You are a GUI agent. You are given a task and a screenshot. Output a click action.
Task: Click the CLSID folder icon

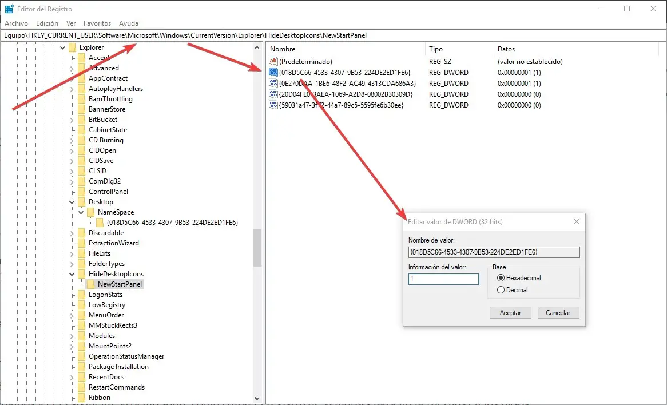point(82,171)
